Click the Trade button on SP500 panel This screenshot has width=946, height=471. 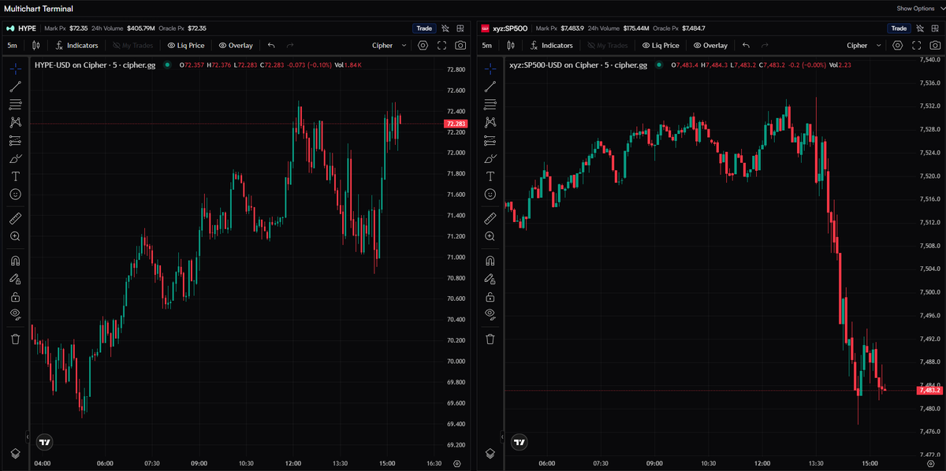(x=899, y=28)
